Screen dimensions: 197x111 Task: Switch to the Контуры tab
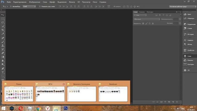coord(150,12)
